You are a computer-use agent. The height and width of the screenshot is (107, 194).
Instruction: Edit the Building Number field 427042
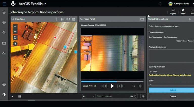click(171, 71)
